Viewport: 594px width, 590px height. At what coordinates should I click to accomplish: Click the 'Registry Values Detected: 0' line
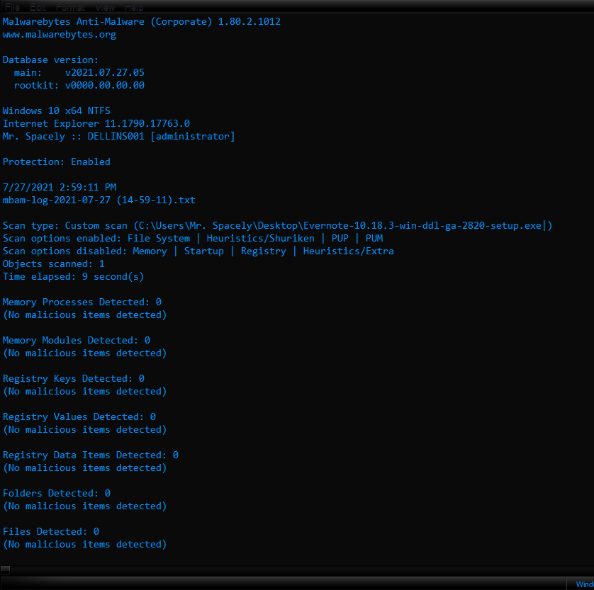[79, 416]
